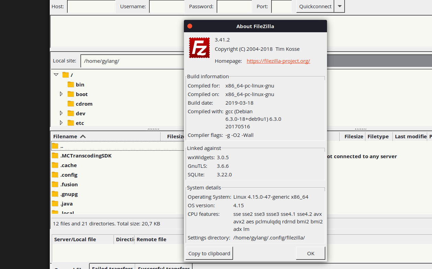Click the remote Last modified column header
432x269 pixels.
tap(410, 137)
